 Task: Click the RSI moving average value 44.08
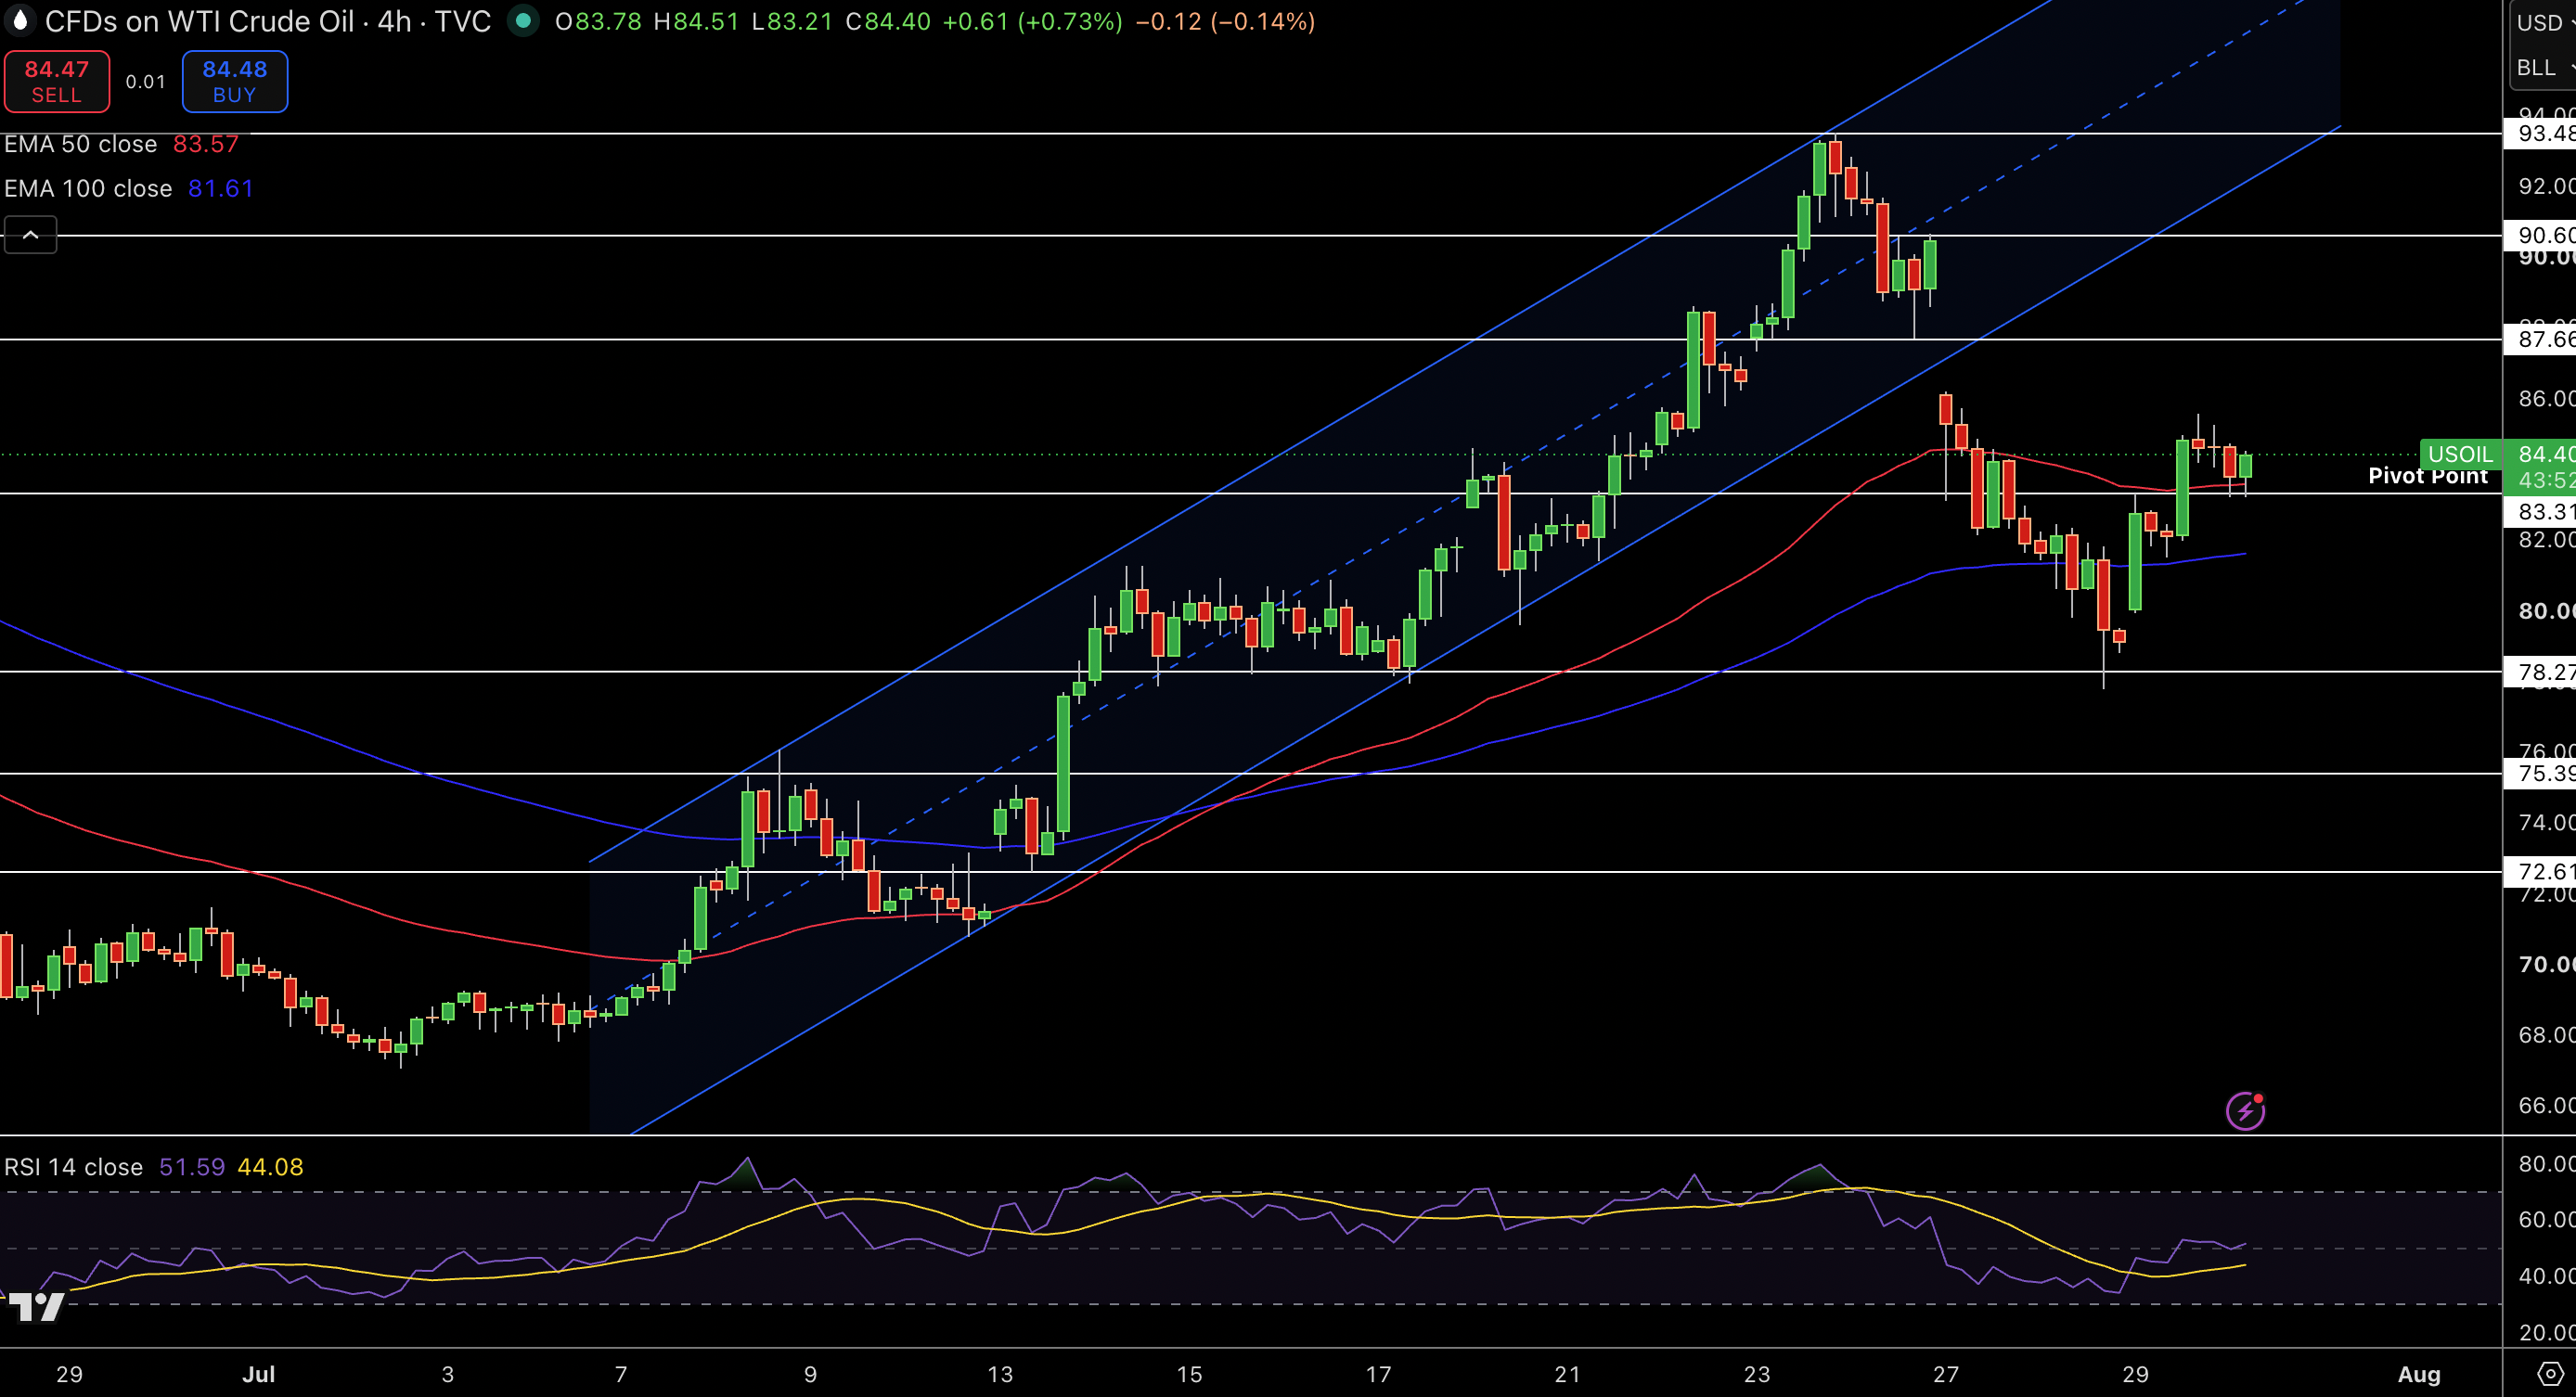coord(270,1167)
